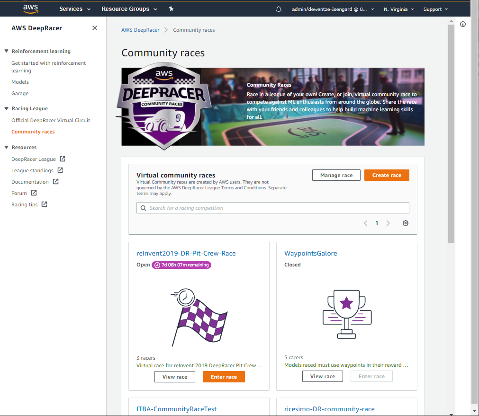This screenshot has width=479, height=416.
Task: Open the Resource Groups dropdown
Action: pyautogui.click(x=129, y=9)
